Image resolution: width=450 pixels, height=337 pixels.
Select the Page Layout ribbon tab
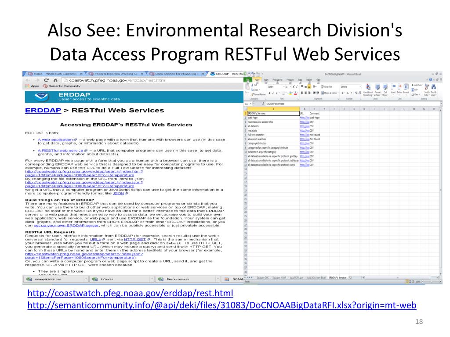pos(277,80)
